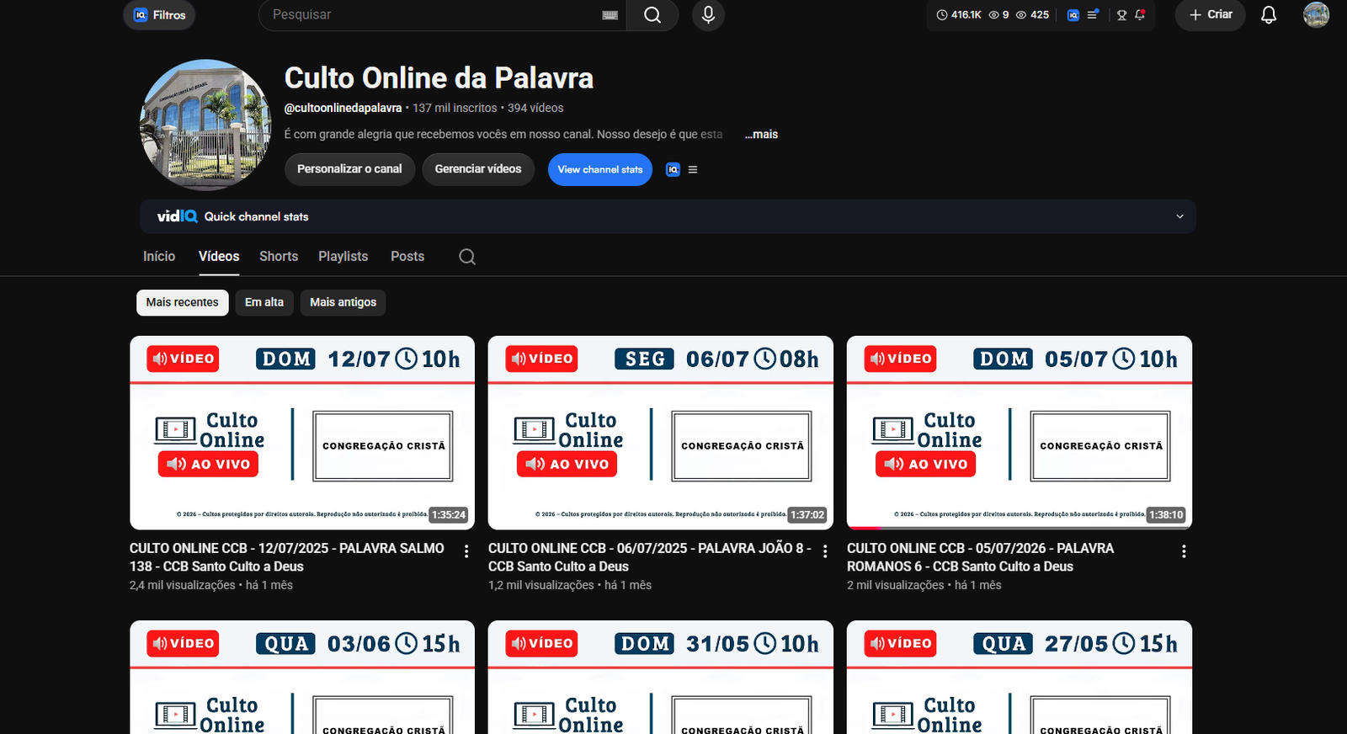Click the 137 mil inscritos text
Viewport: 1347px width, 734px height.
(x=455, y=109)
